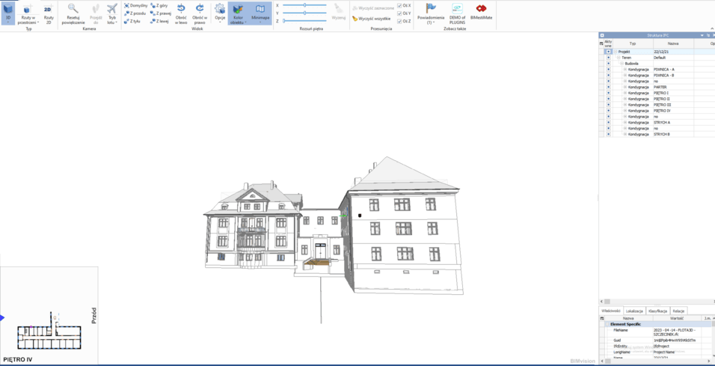715x366 pixels.
Task: Select the Rzuty 2D view icon
Action: click(48, 12)
